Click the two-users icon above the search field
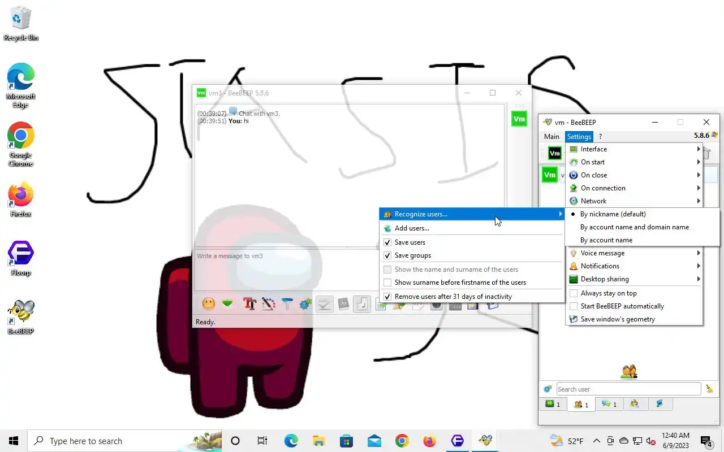Image resolution: width=724 pixels, height=452 pixels. coord(629,371)
